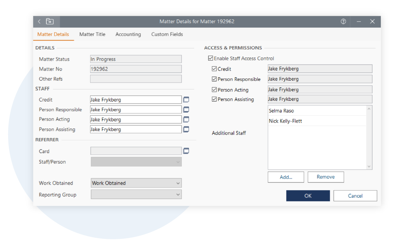
Task: Open card picker beside Person Responsible field
Action: (x=186, y=110)
